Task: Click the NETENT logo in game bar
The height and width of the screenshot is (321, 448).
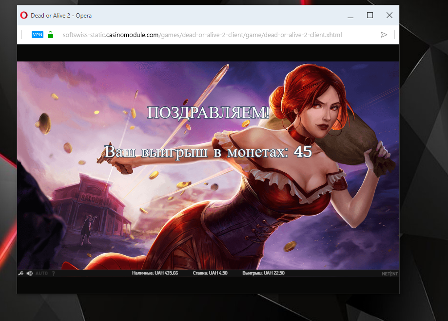Action: click(390, 274)
